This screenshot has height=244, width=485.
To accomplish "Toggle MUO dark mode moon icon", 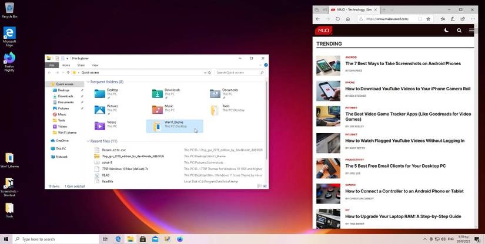I will 446,30.
